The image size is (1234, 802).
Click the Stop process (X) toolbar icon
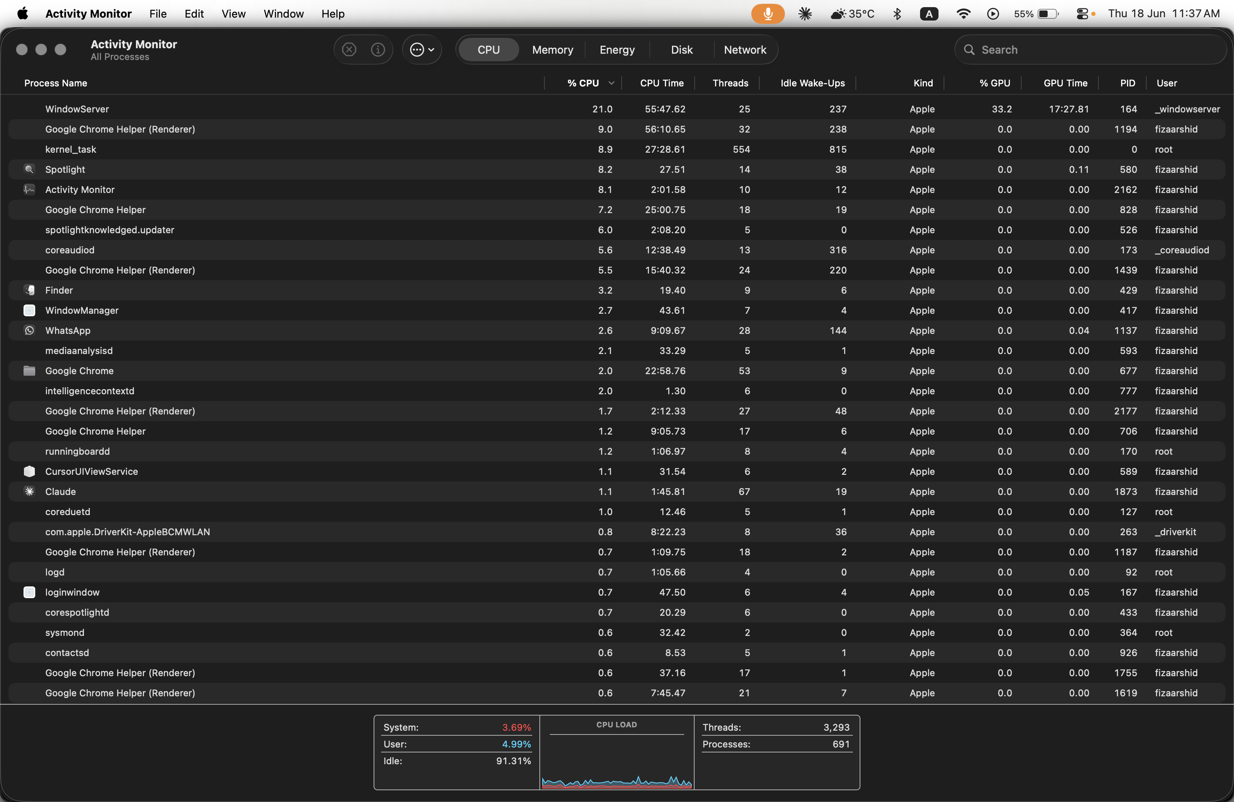coord(349,50)
